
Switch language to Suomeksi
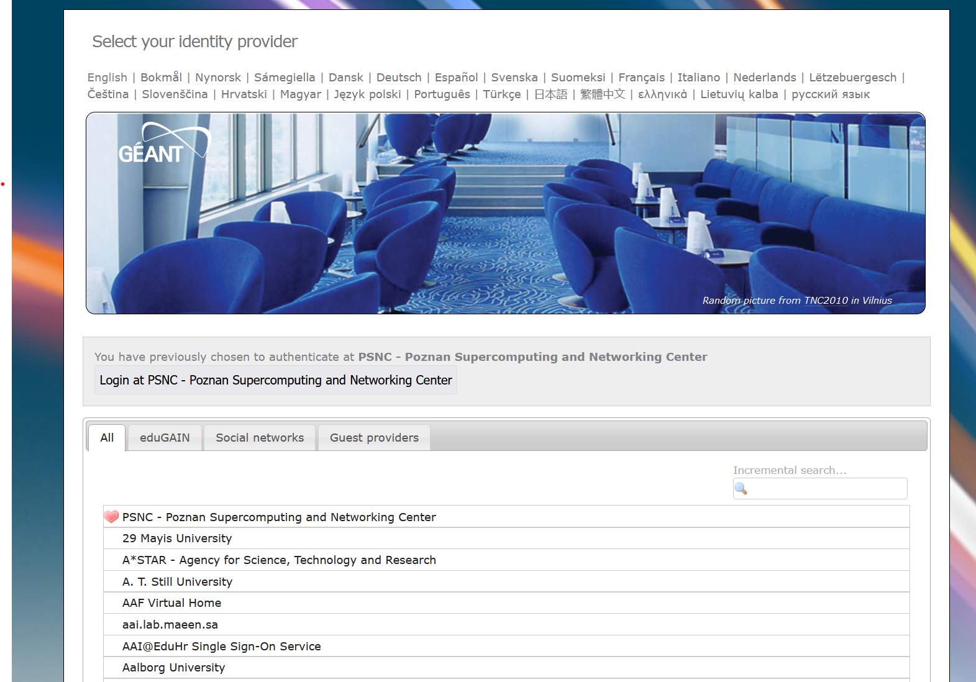tap(578, 78)
